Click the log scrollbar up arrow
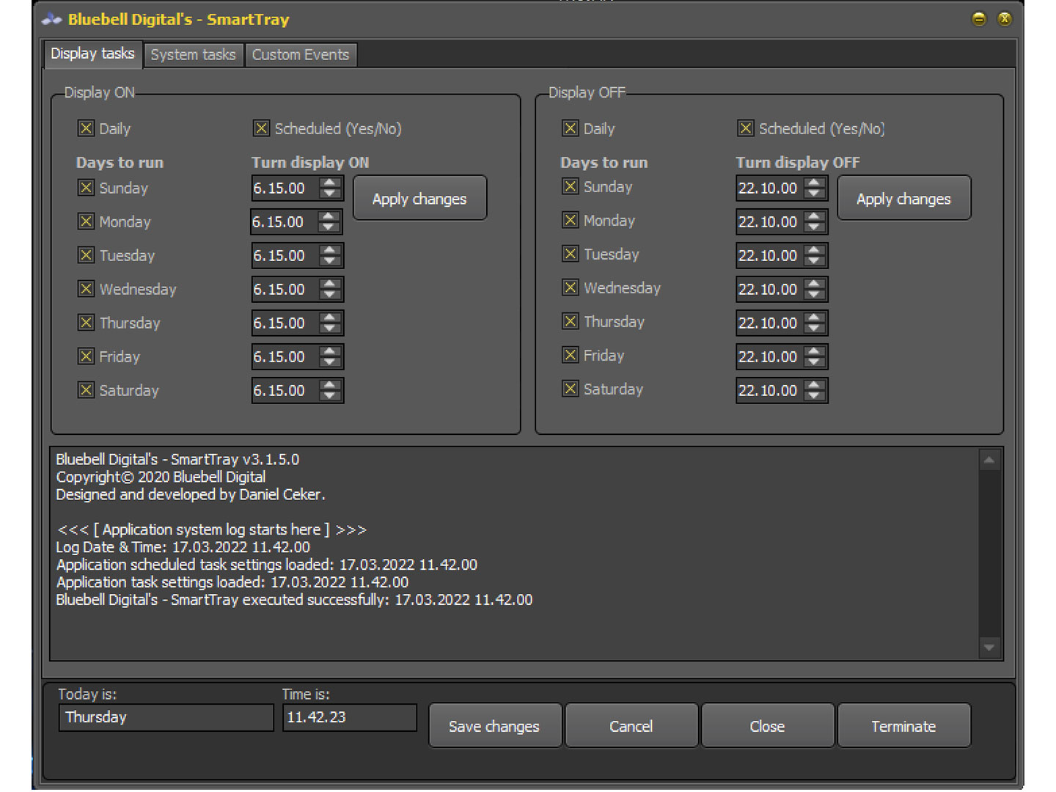The width and height of the screenshot is (1056, 792). pyautogui.click(x=989, y=461)
